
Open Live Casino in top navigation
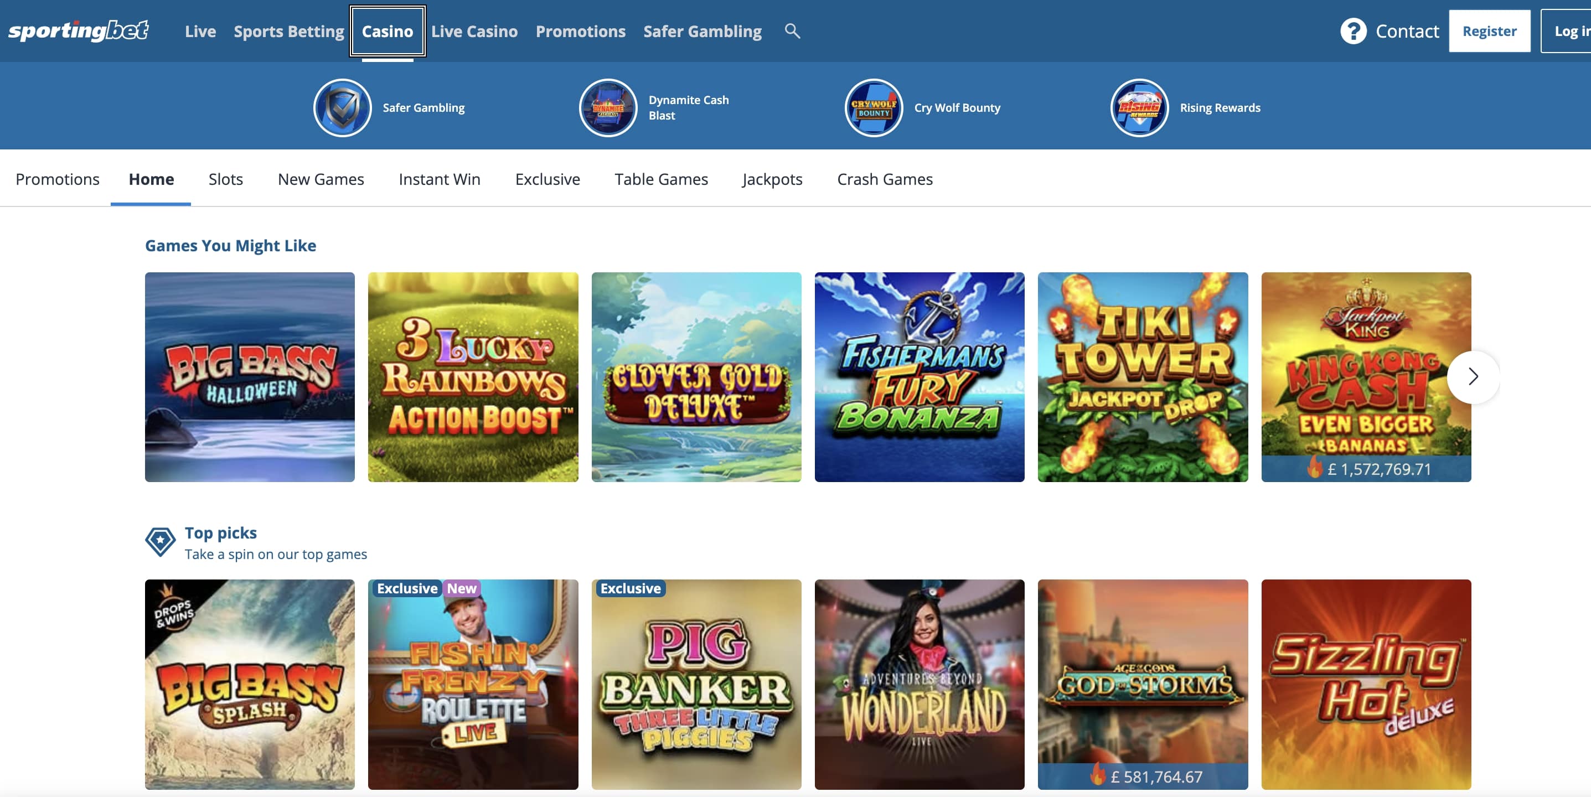click(x=474, y=31)
